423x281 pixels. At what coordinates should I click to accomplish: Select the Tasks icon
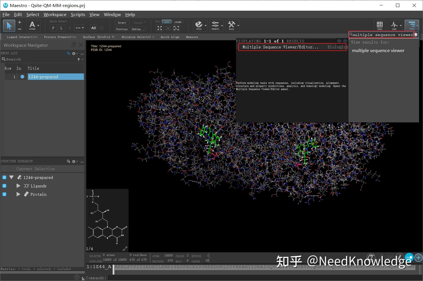point(412,25)
